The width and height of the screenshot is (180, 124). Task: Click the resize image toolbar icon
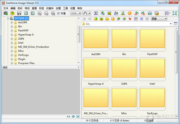(x=103, y=13)
